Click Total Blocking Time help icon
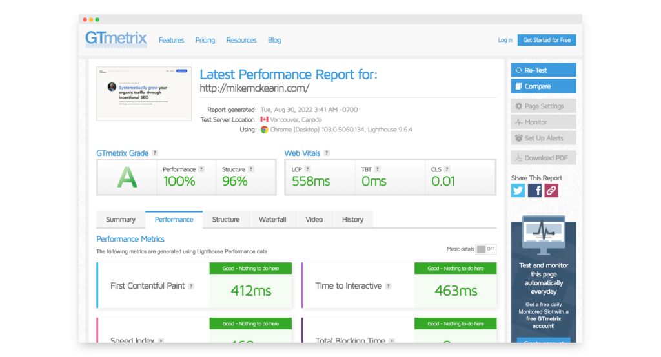The image size is (661, 357). click(392, 341)
